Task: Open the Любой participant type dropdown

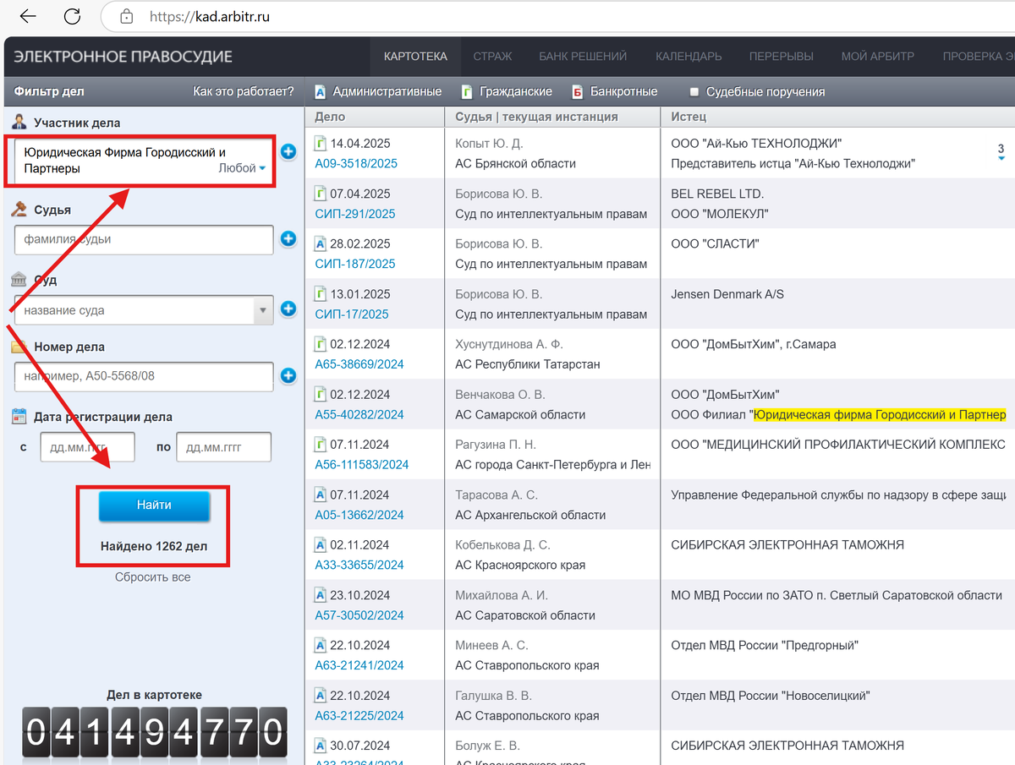Action: tap(242, 168)
